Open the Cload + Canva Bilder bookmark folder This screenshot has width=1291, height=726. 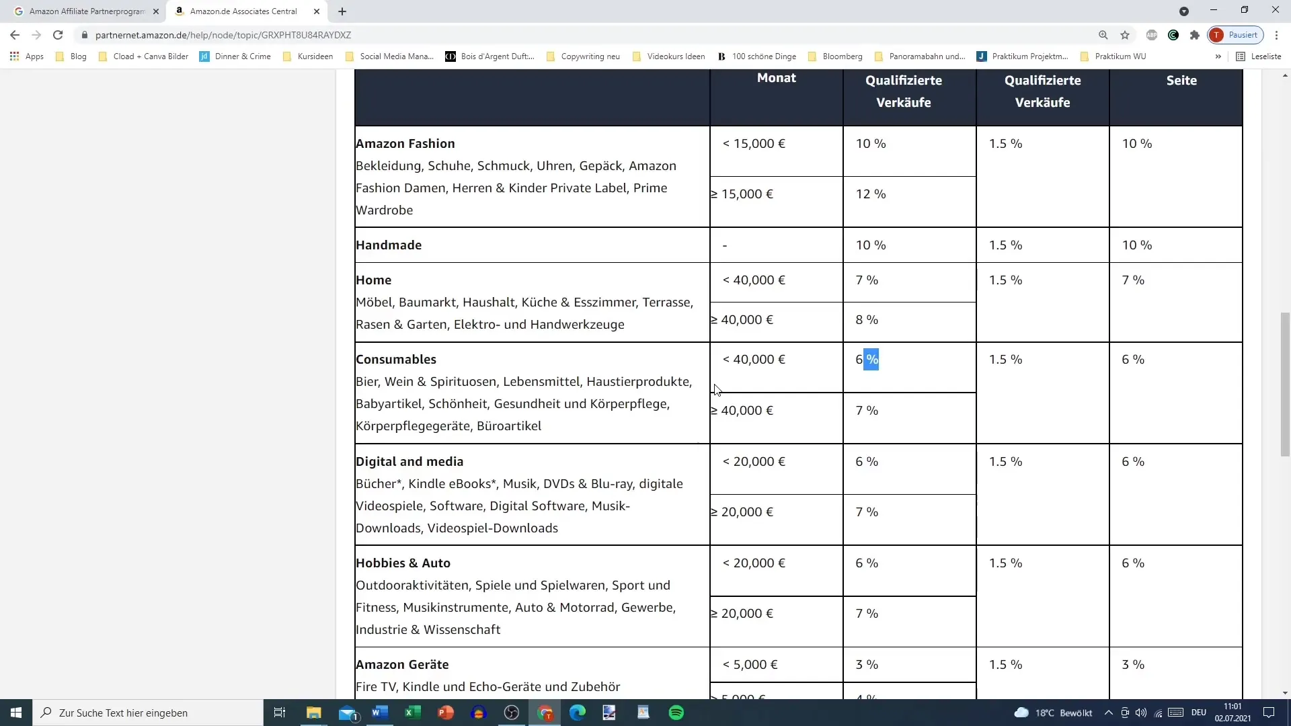(143, 56)
